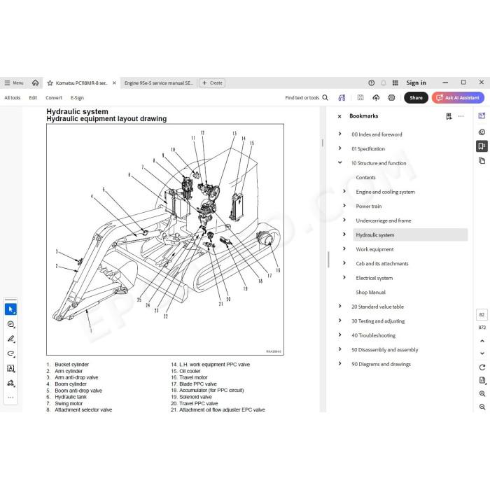Switch to Engine 95e-5 service manual tab
Image resolution: width=490 pixels, height=490 pixels.
tap(158, 83)
